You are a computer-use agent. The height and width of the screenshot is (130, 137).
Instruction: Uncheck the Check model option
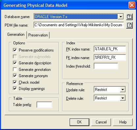15,82
